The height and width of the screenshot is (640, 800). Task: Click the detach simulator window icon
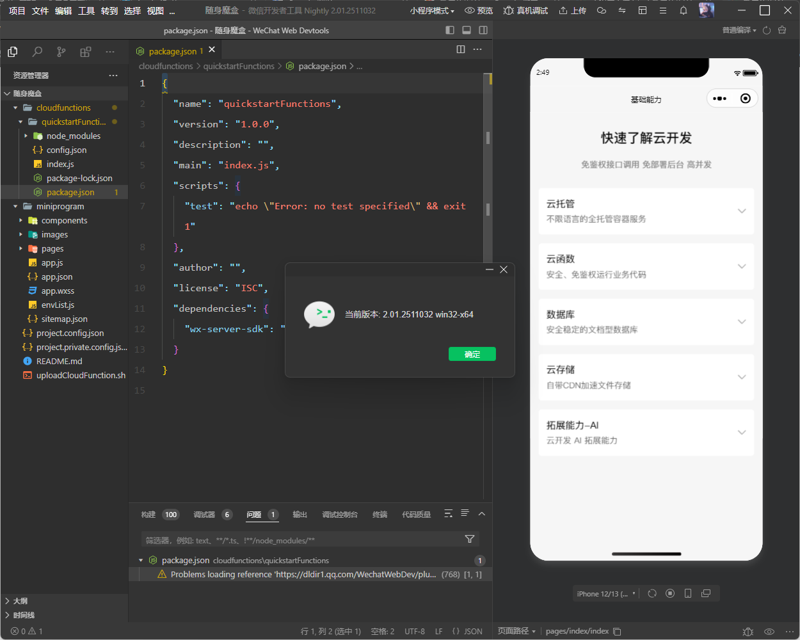706,593
